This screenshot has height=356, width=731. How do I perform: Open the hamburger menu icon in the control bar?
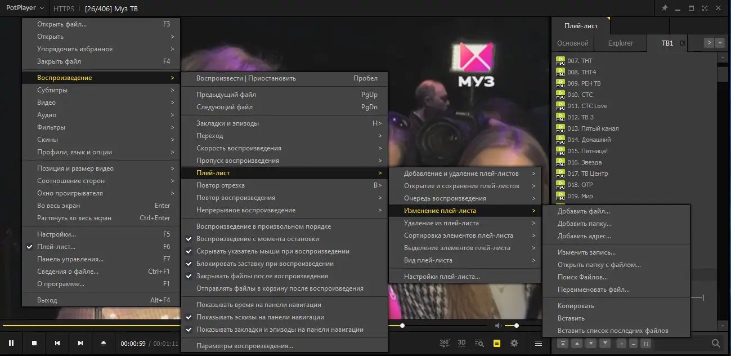click(x=539, y=343)
